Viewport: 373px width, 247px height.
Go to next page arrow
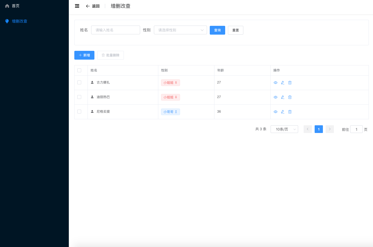pos(330,129)
